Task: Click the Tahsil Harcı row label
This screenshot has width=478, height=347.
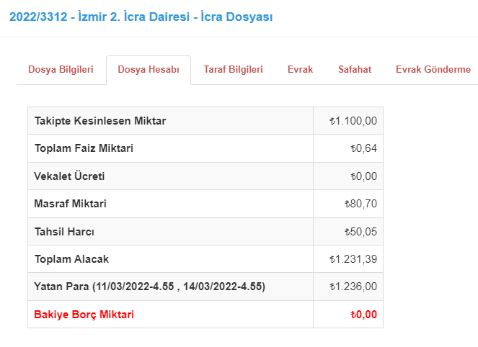Action: tap(64, 232)
